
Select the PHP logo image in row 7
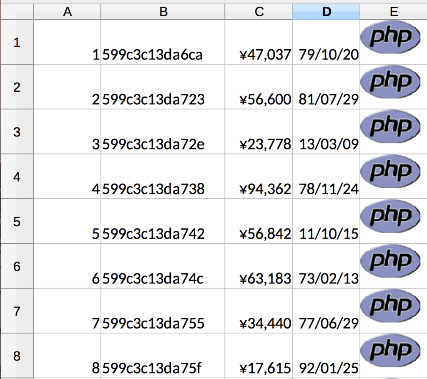390,306
